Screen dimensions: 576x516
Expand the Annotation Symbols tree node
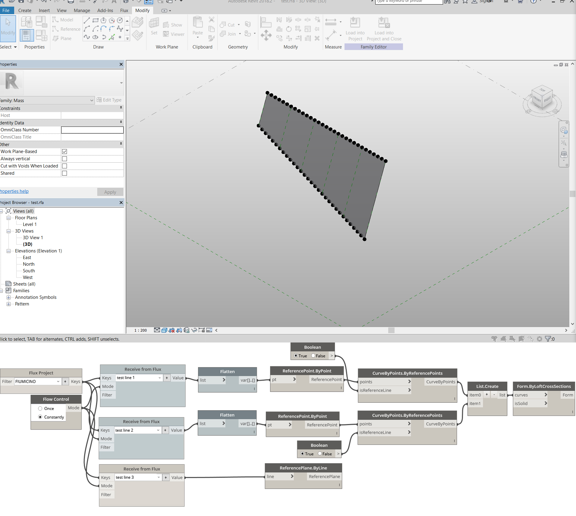tap(9, 297)
